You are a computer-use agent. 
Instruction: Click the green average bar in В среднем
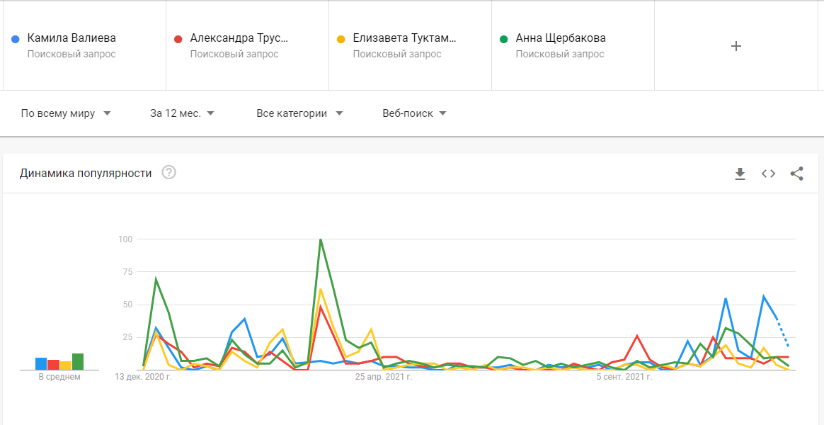78,362
